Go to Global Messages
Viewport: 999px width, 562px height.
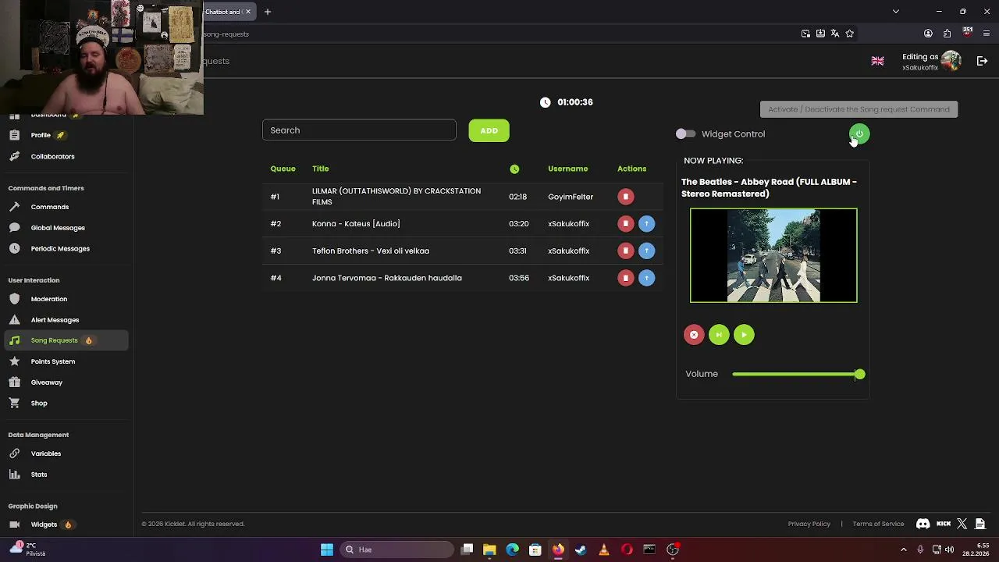point(58,228)
